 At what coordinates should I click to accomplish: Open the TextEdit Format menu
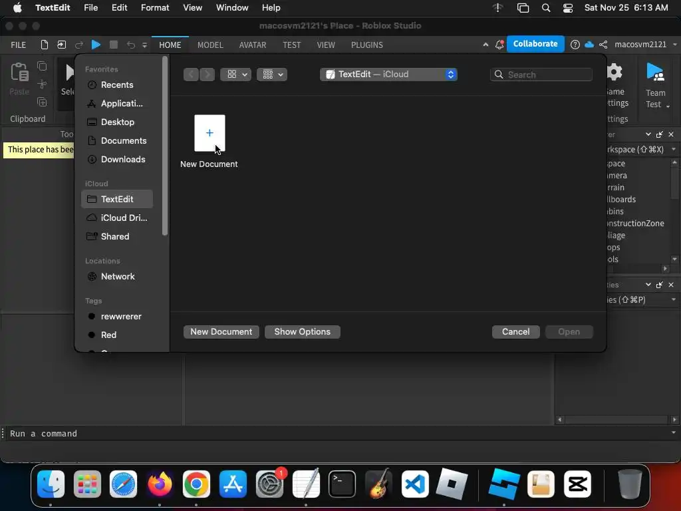[x=155, y=8]
